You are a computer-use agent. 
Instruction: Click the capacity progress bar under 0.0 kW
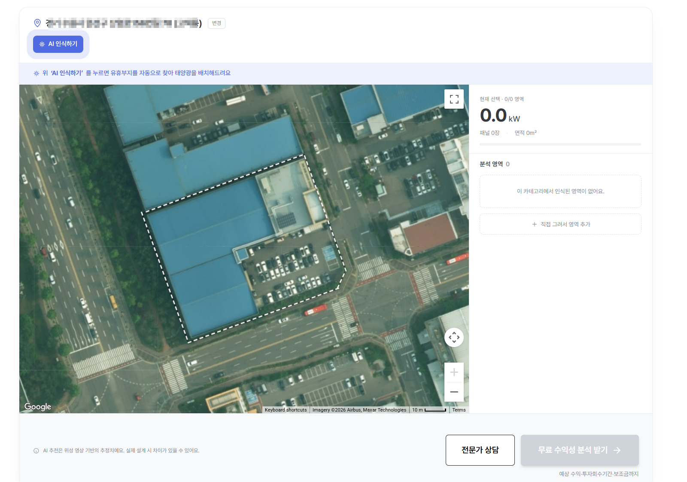(x=560, y=144)
